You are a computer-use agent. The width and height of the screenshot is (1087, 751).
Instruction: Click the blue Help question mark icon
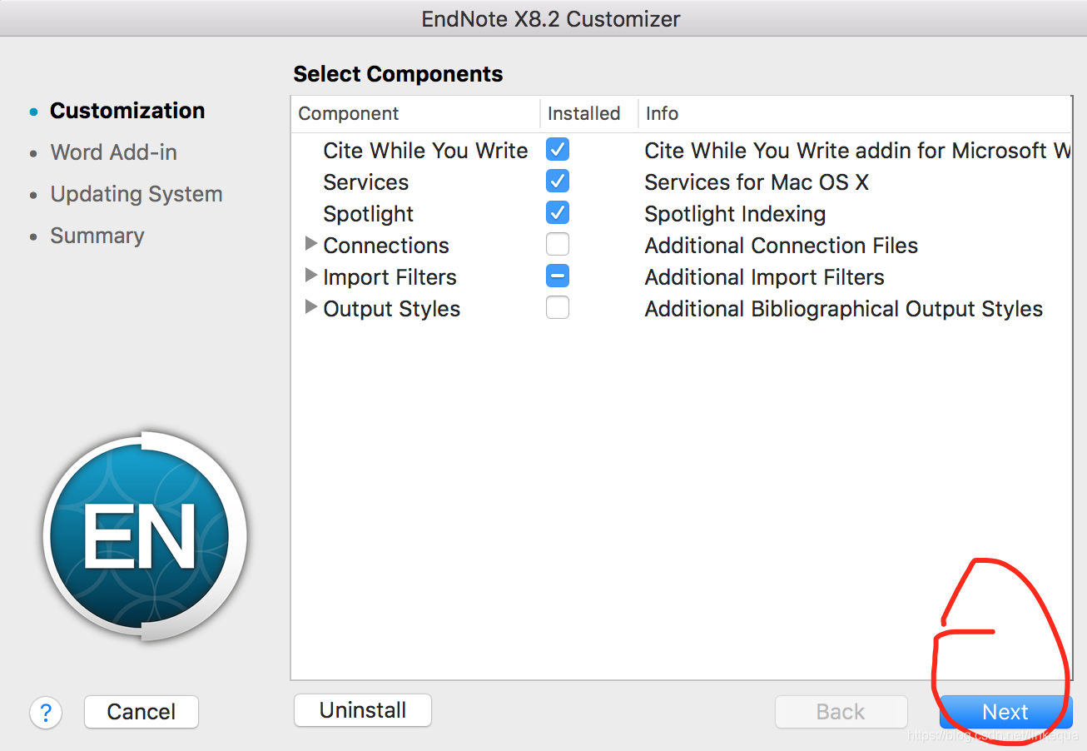coord(46,713)
